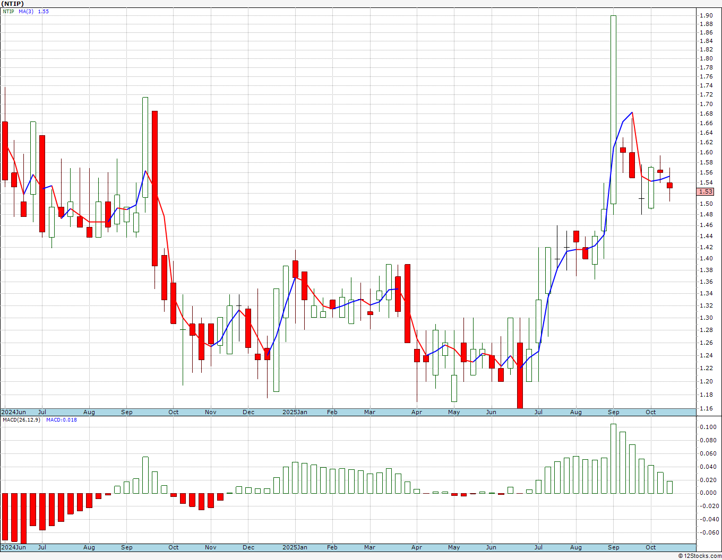This screenshot has height=560, width=722.
Task: Click the "(NTIP)" chart title
Action: 12,4
